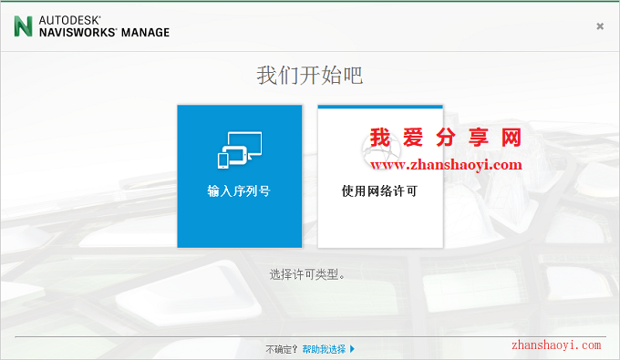Click the 不确定? label
The image size is (620, 360).
click(x=281, y=349)
